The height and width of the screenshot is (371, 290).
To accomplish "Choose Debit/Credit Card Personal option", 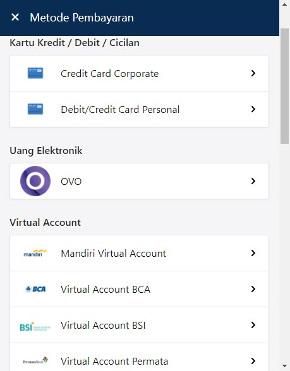I will tap(139, 109).
